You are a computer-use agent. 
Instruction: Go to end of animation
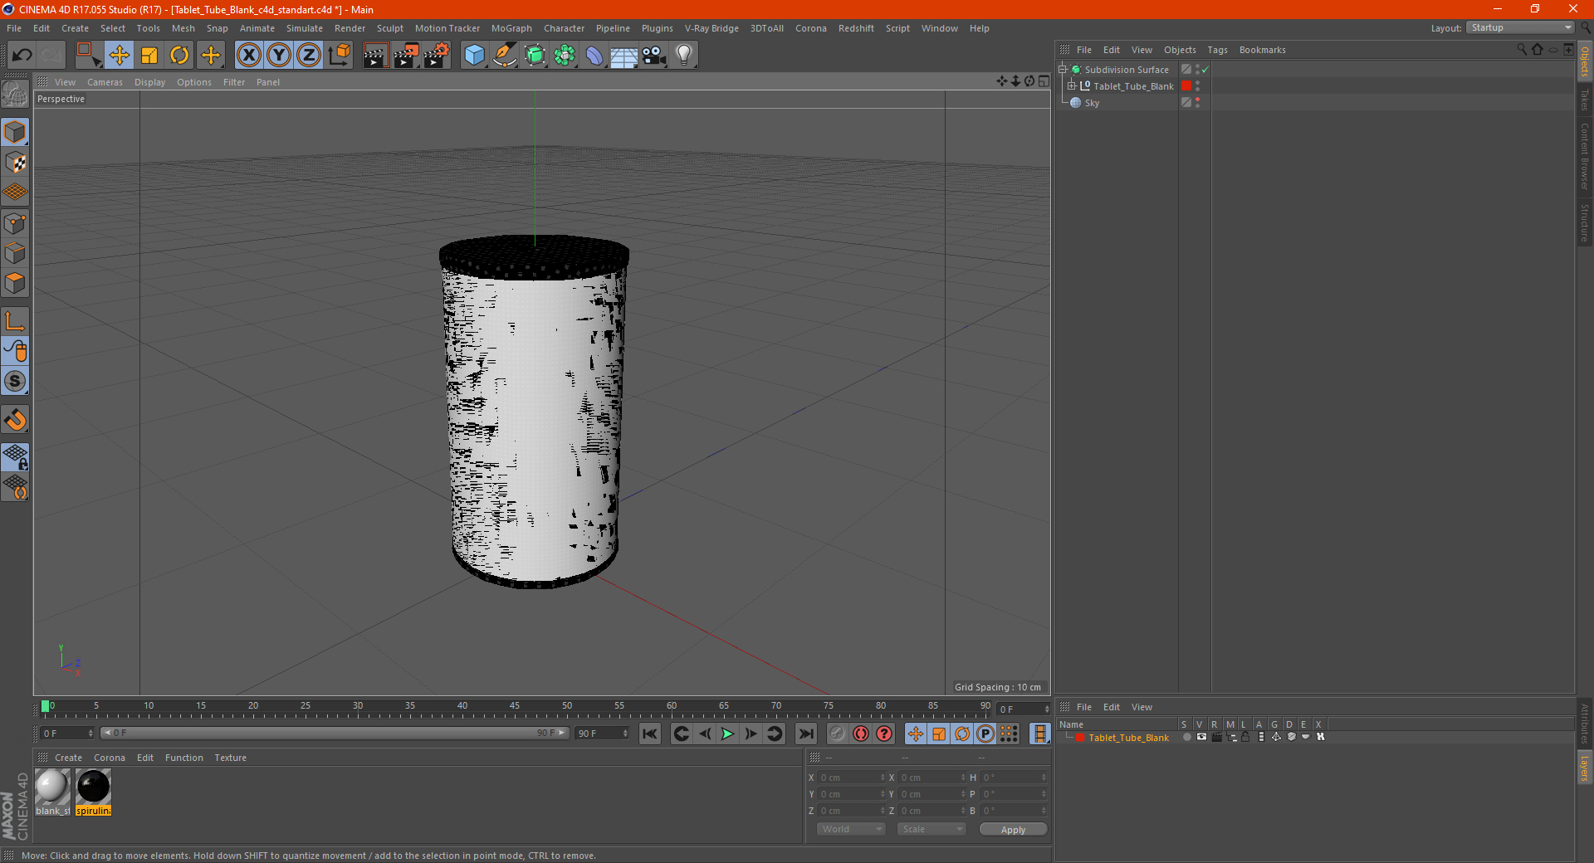805,734
